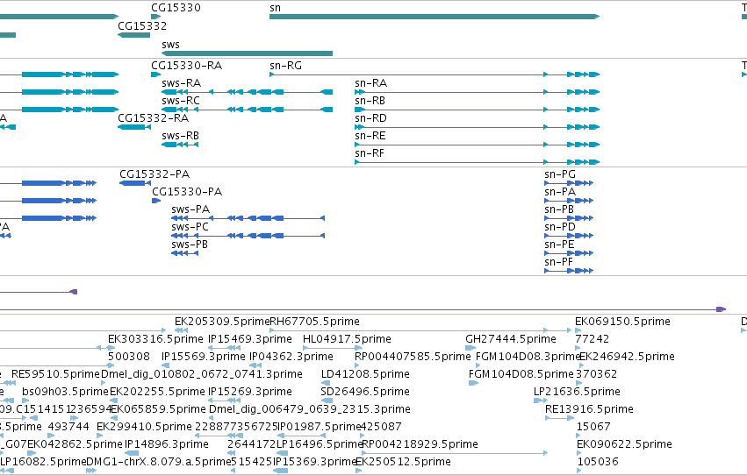Select EST IP14896.3prime
This screenshot has height=475, width=747.
[x=132, y=454]
